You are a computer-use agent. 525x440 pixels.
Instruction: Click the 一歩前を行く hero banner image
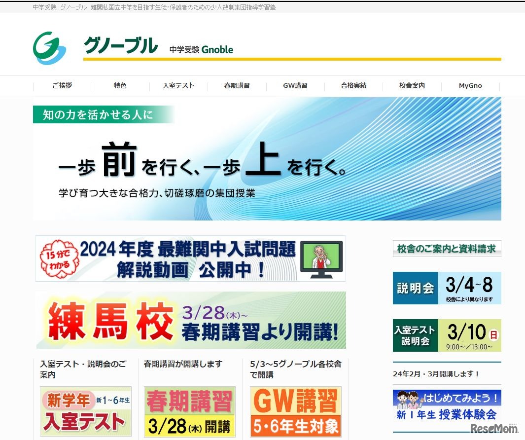267,158
